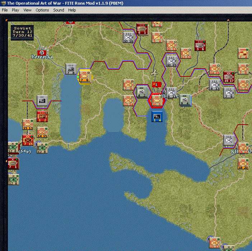Select the tan infantry division 11 12

click(243, 85)
